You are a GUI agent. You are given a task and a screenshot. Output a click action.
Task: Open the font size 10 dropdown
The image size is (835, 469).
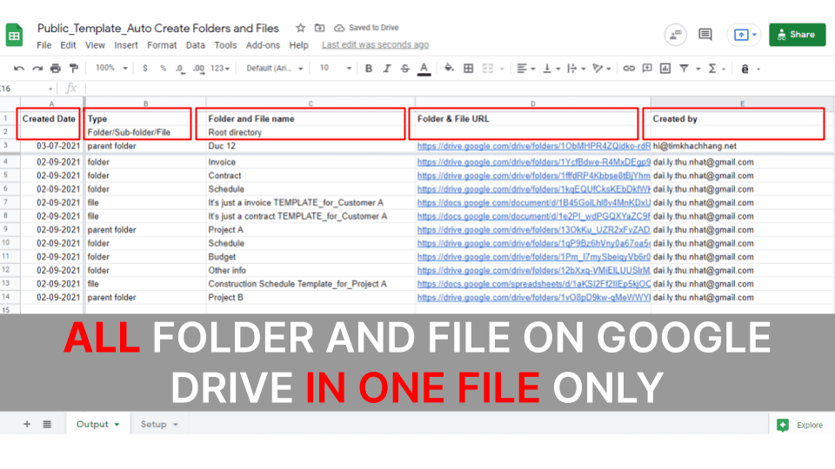[335, 69]
